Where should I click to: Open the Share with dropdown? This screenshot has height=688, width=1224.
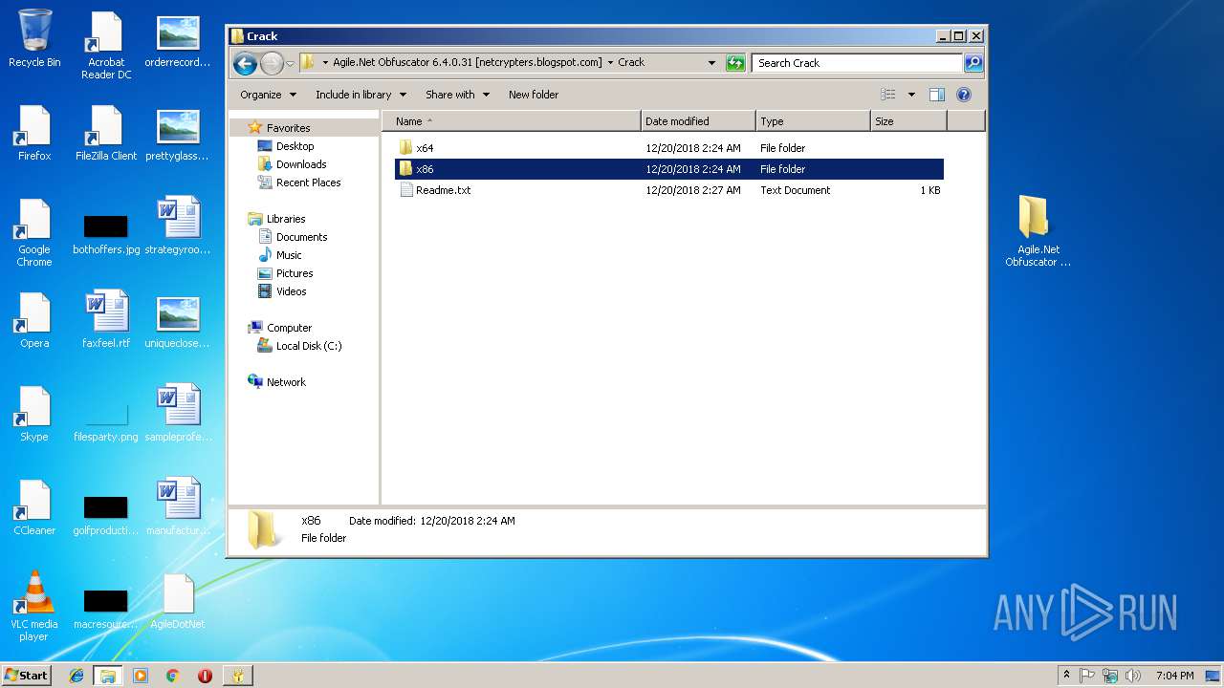click(457, 95)
